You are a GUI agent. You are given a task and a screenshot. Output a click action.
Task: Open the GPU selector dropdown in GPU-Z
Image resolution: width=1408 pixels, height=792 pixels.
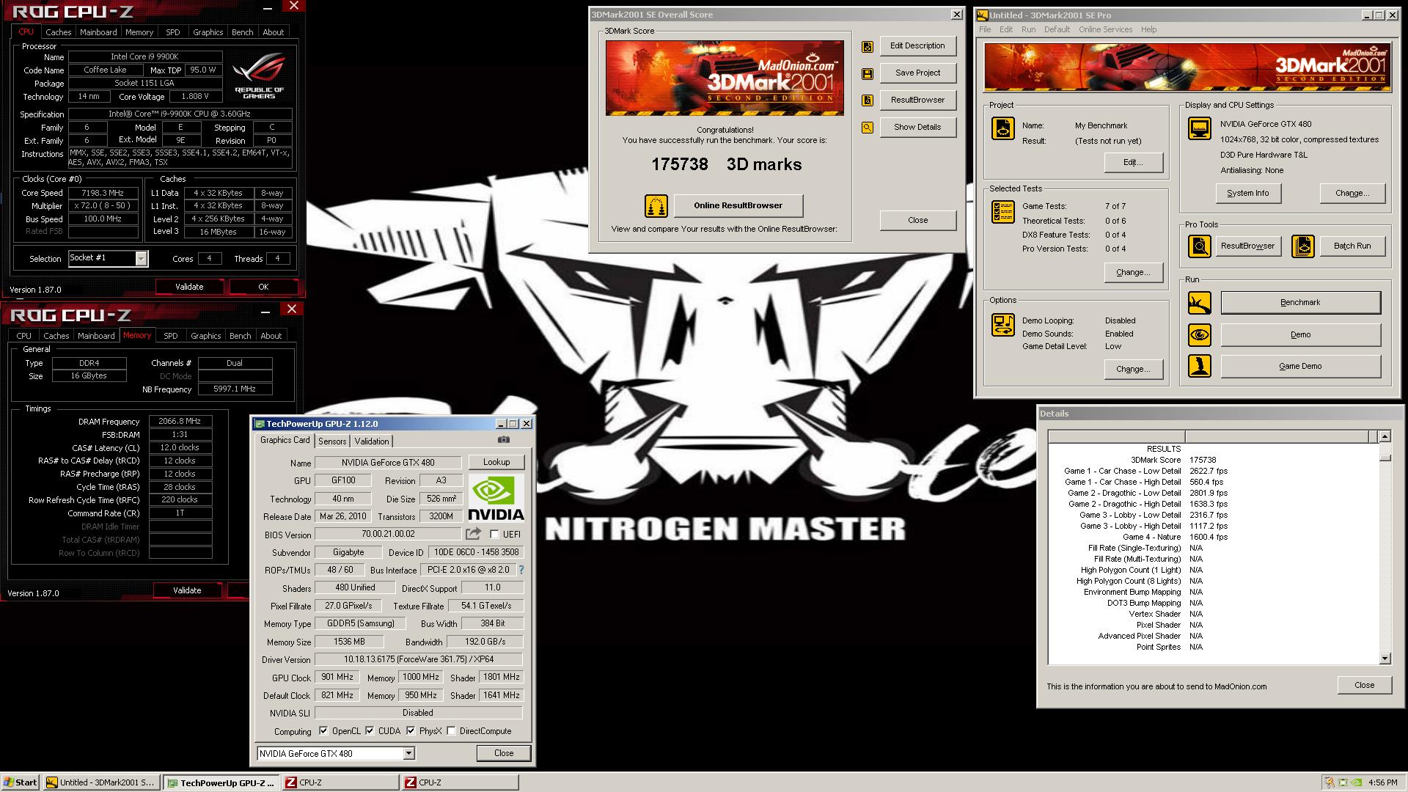(408, 754)
